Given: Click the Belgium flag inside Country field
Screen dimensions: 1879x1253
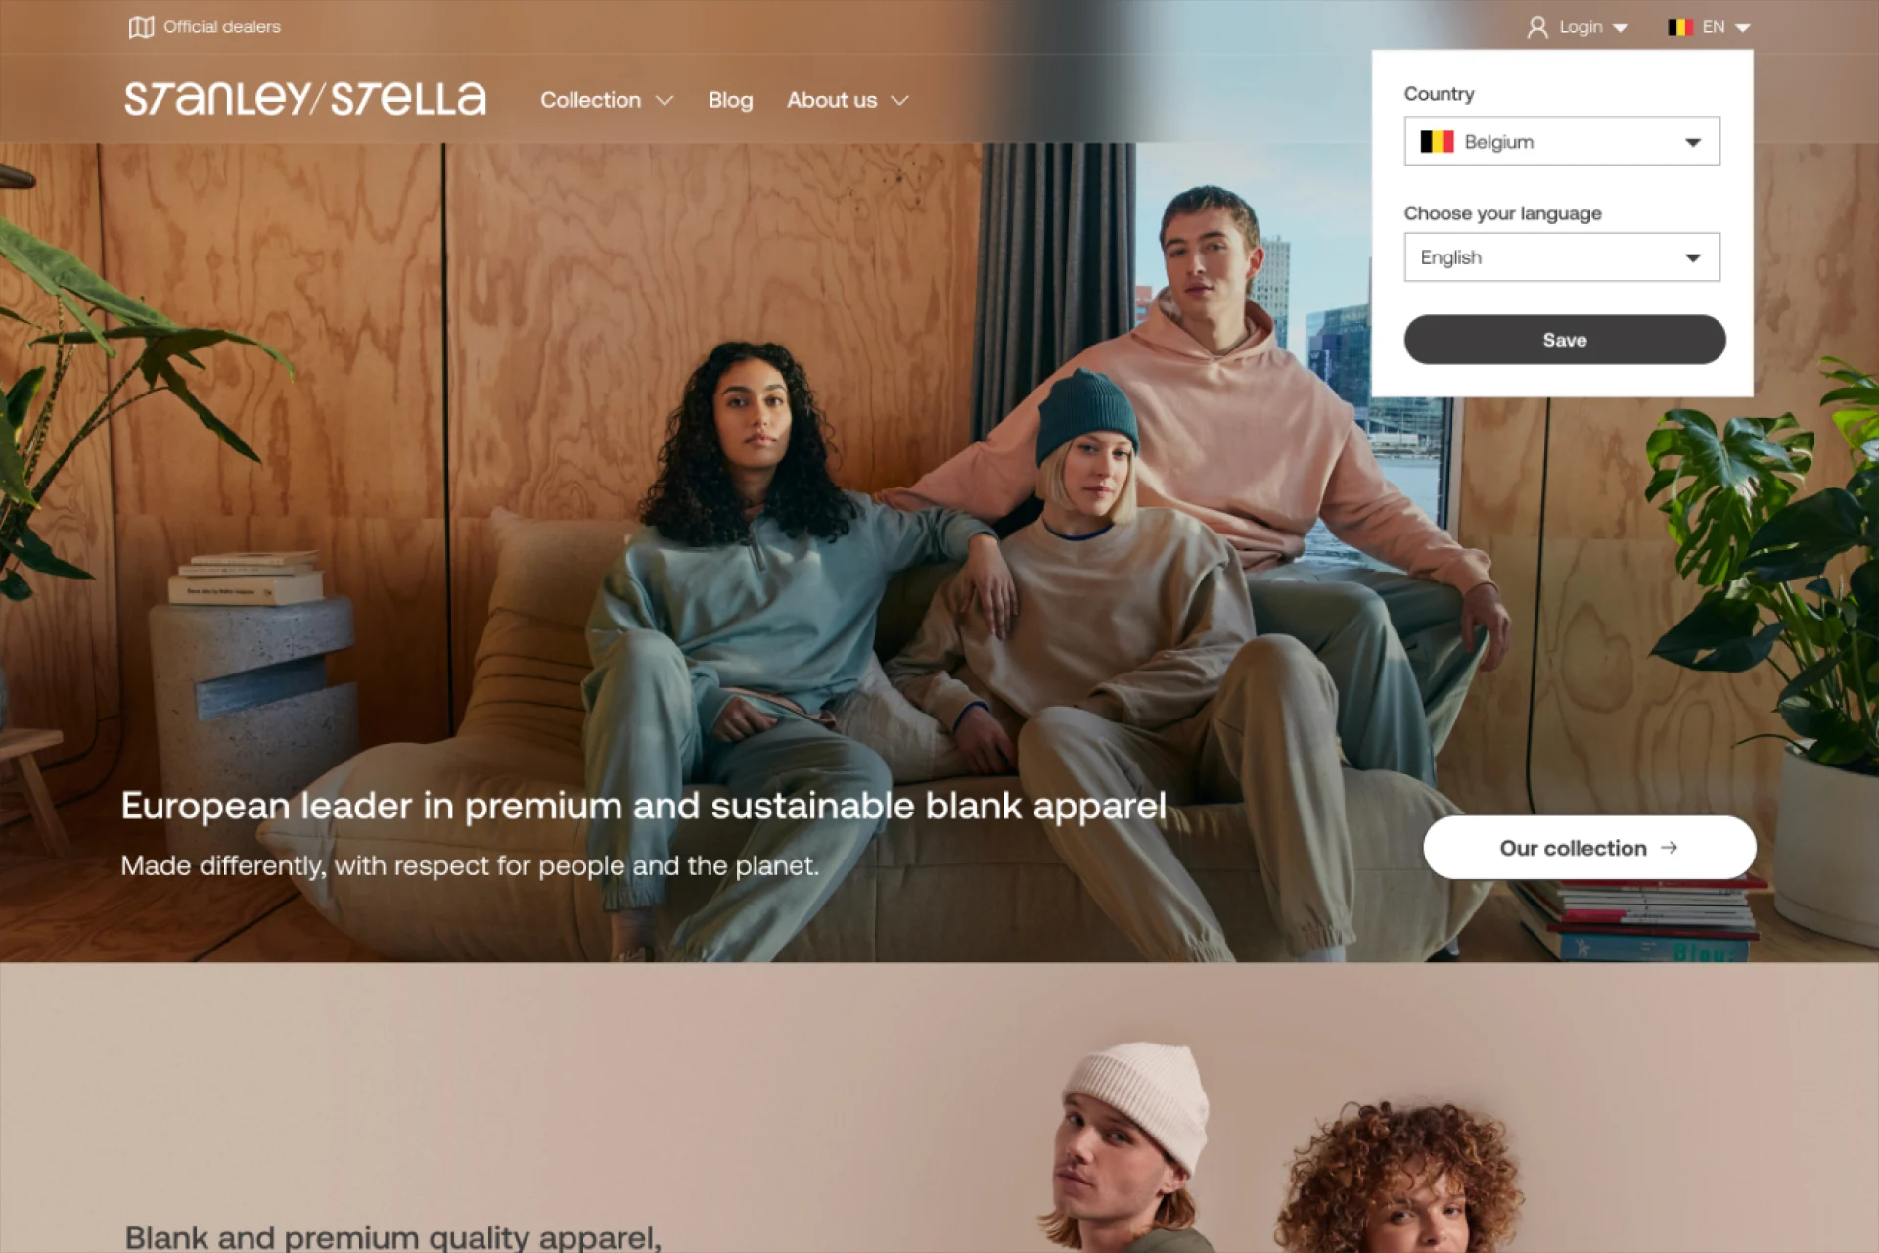Looking at the screenshot, I should click(x=1437, y=142).
